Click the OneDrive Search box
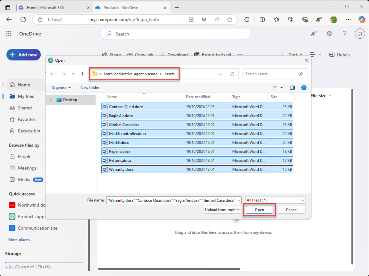369x276 pixels. tap(175, 34)
